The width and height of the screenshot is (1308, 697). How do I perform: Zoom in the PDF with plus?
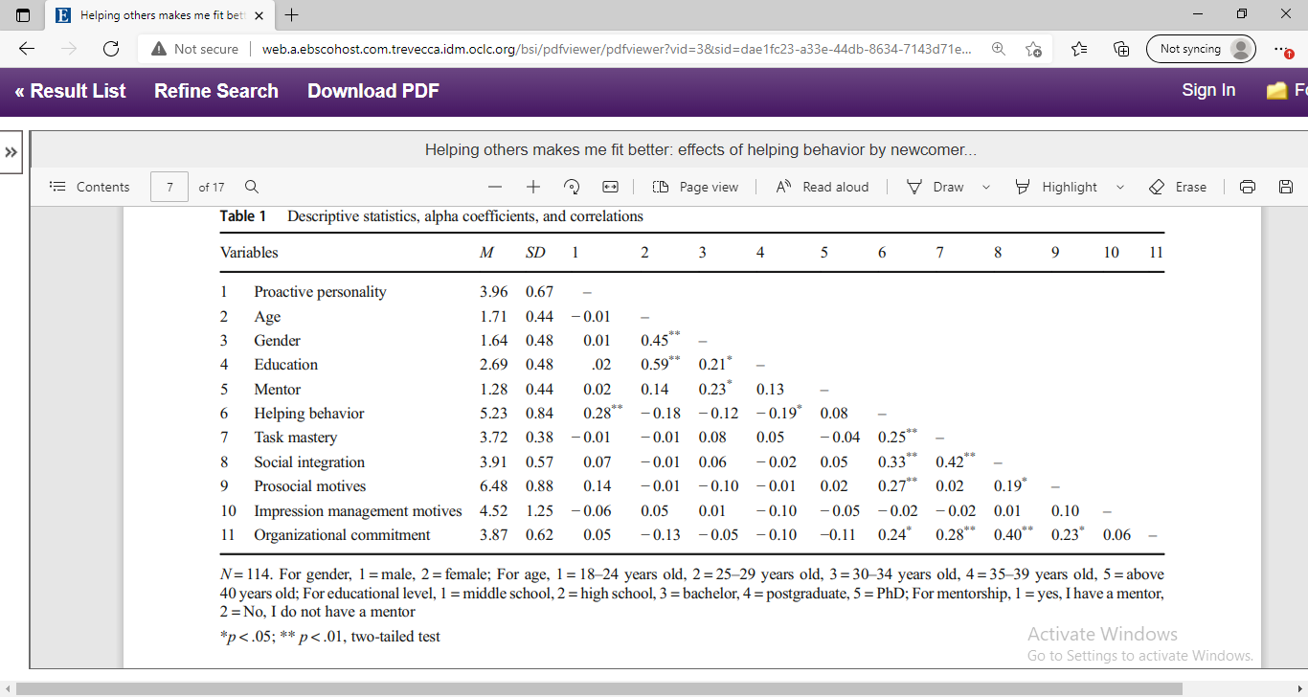[x=533, y=187]
